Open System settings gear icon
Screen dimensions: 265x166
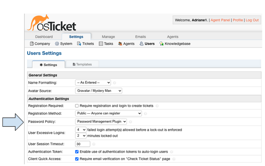57,44
